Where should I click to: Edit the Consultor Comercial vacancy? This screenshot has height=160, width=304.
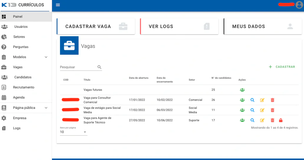pos(262,100)
